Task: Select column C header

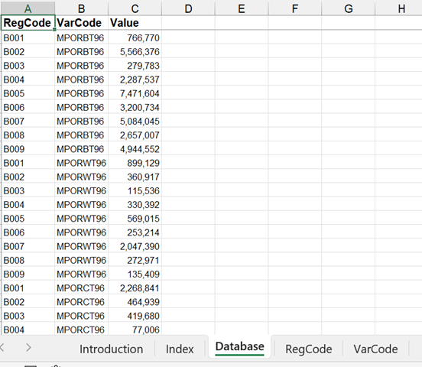Action: 135,8
